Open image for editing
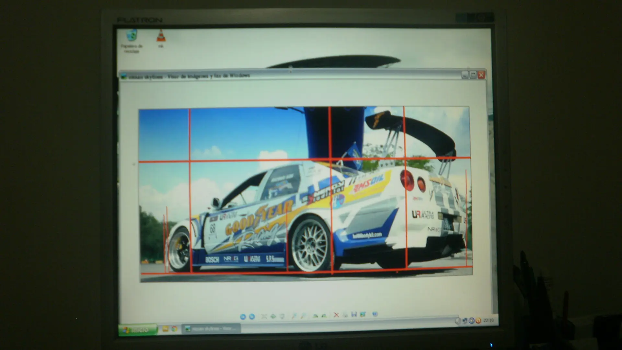This screenshot has height=350, width=622. [363, 314]
